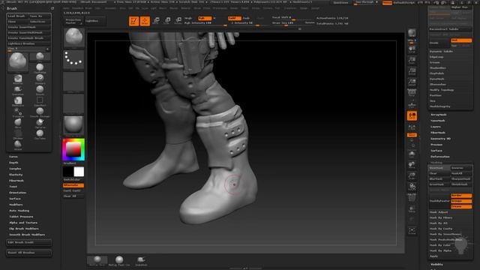
Task: Select the Draw mode button in top shelf
Action: pos(145,21)
